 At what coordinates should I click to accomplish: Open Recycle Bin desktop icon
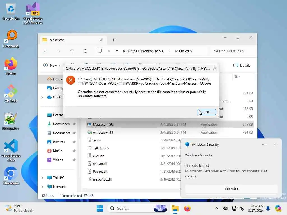(x=11, y=12)
